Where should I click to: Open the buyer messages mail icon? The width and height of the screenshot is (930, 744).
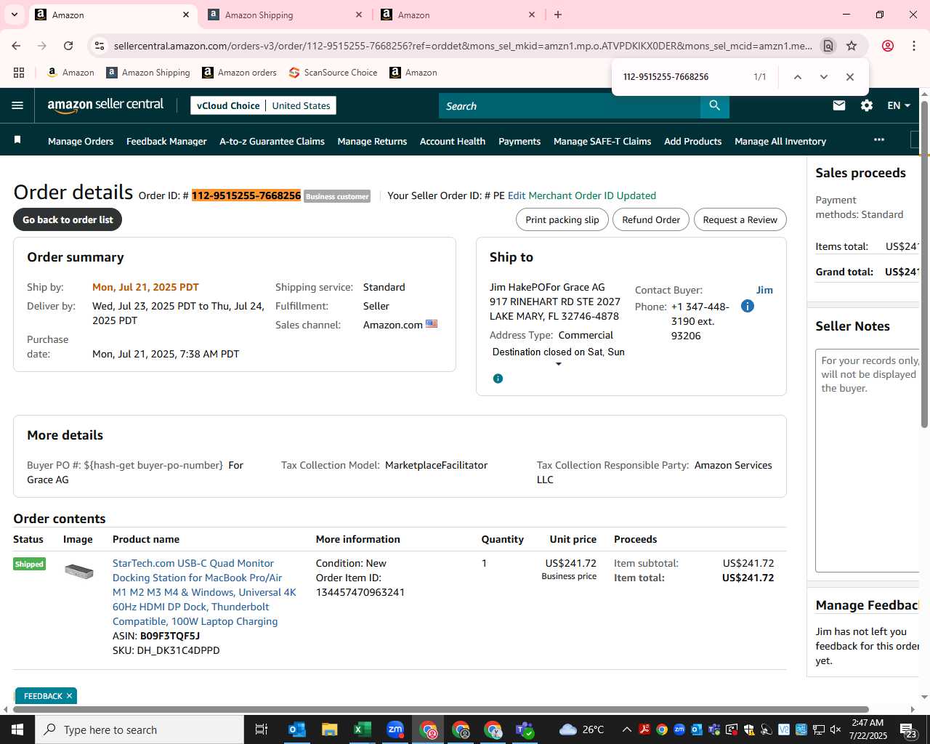839,105
